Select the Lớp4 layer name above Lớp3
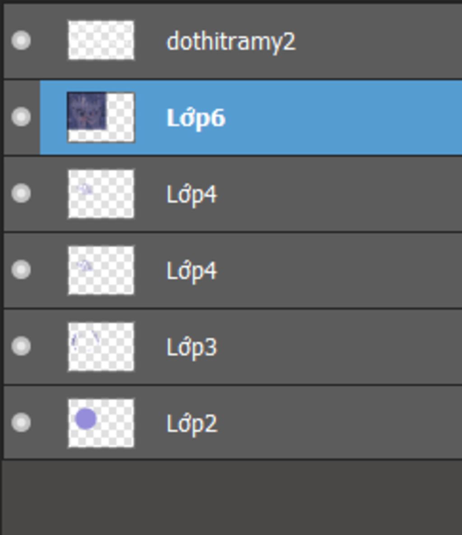The width and height of the screenshot is (462, 535). [x=192, y=271]
